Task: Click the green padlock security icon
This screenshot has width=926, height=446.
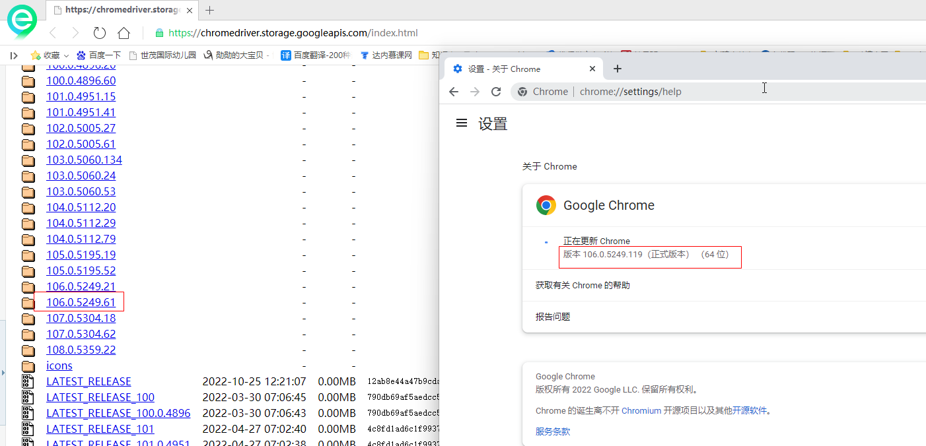Action: click(159, 33)
